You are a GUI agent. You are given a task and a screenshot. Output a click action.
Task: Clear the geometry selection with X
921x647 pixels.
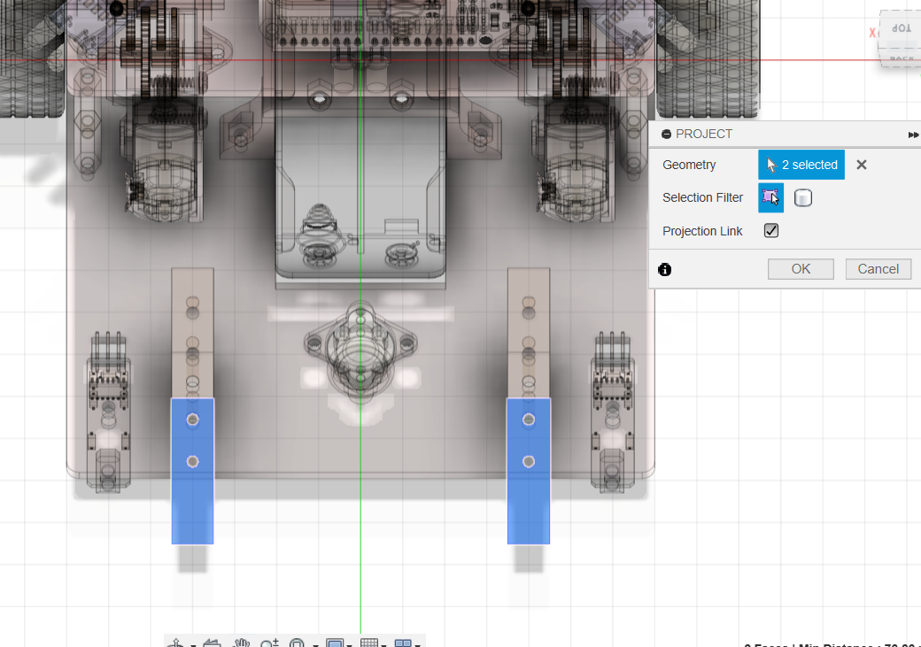point(862,165)
